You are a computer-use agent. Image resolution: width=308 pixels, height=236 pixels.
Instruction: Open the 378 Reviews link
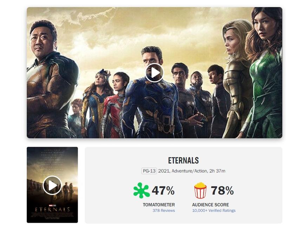coord(164,210)
